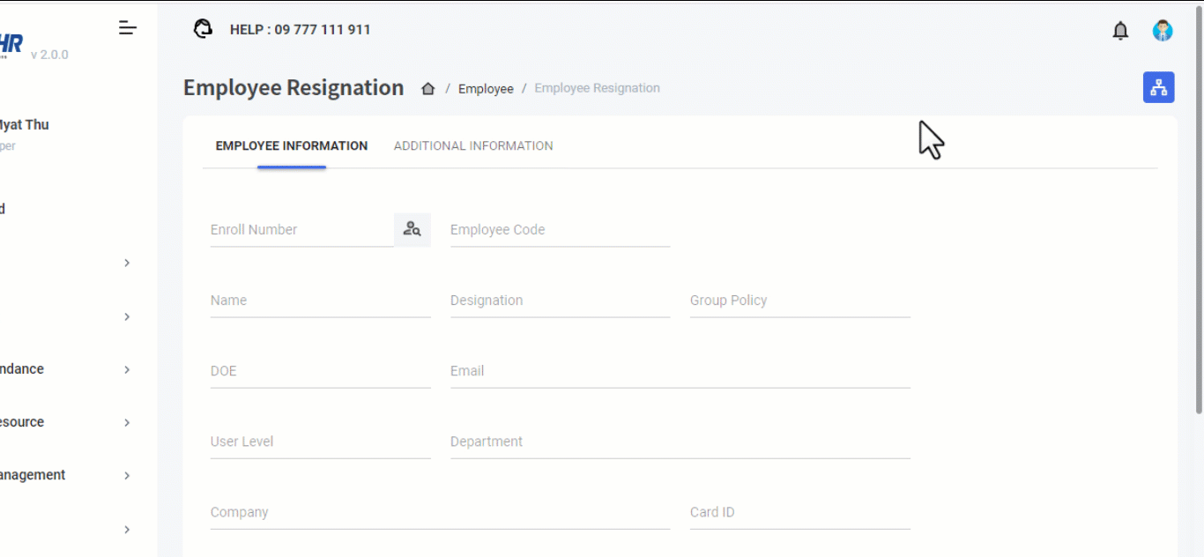The image size is (1204, 557).
Task: Open the user profile avatar
Action: (x=1163, y=31)
